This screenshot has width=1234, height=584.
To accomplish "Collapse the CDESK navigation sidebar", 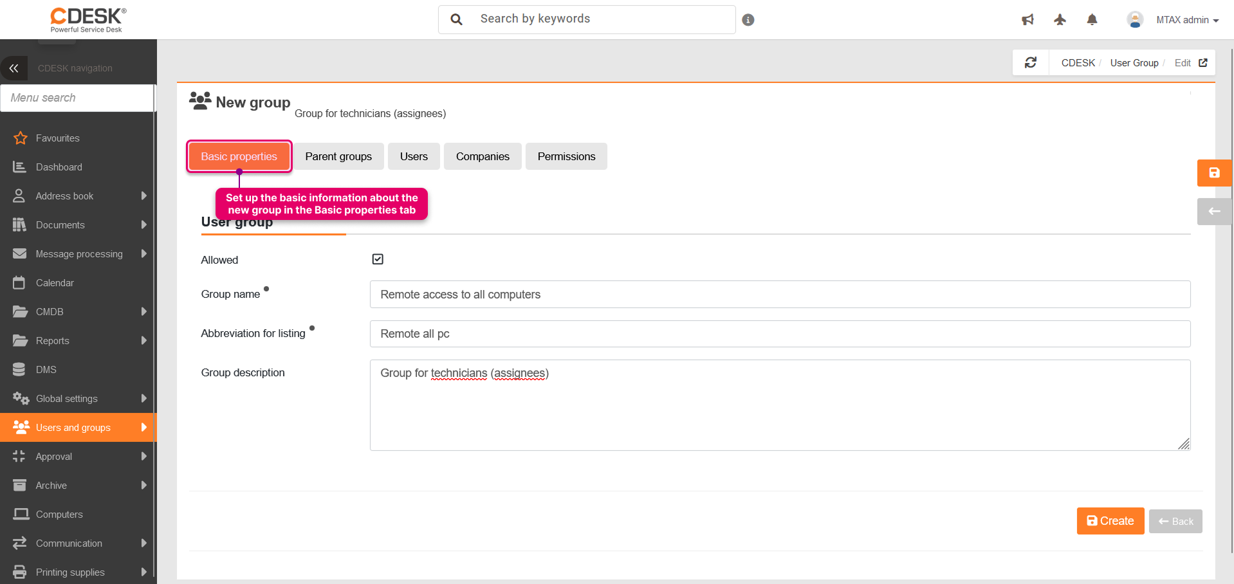I will point(14,68).
